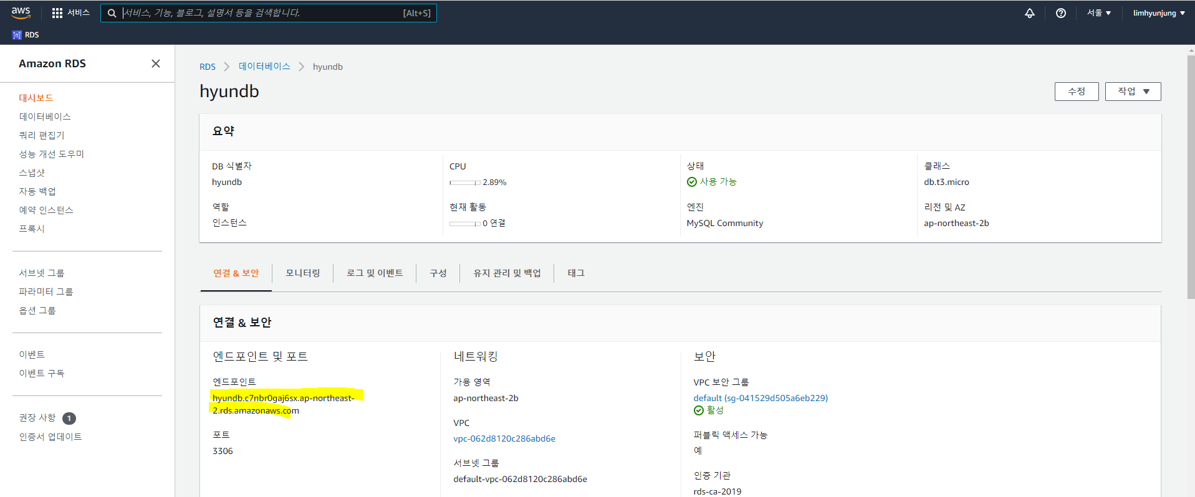The height and width of the screenshot is (497, 1195).
Task: Open the limhyunjung account menu
Action: 1159,13
